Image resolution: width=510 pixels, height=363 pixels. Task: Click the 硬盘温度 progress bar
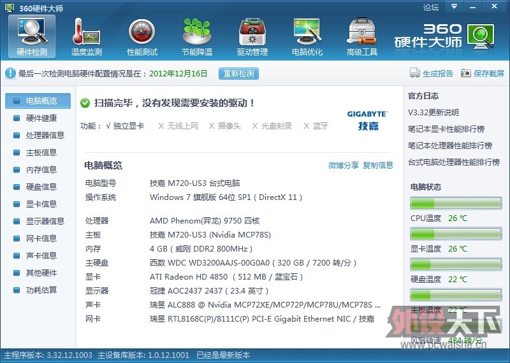tap(456, 264)
